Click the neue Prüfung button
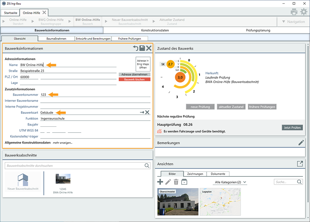 [x=200, y=107]
